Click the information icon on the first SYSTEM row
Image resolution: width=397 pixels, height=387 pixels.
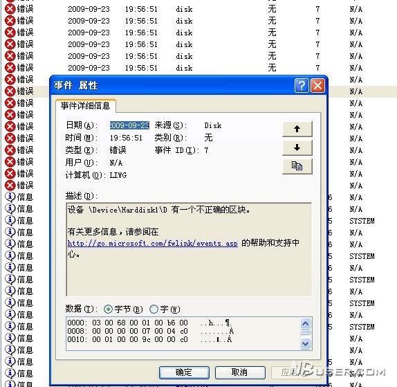pyautogui.click(x=10, y=220)
